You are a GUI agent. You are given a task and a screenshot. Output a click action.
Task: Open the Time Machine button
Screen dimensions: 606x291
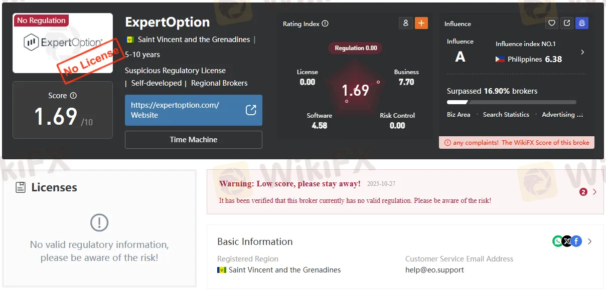[x=194, y=140]
